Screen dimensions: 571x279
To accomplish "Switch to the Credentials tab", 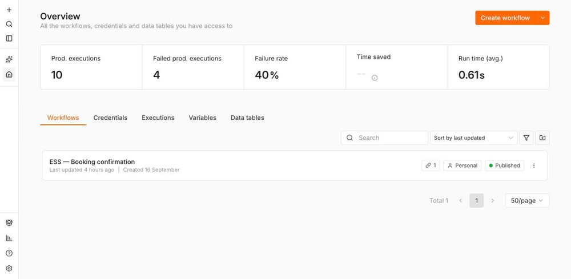I will tap(110, 118).
